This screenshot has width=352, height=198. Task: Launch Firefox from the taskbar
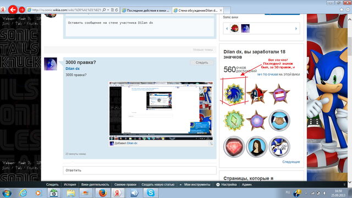click(102, 193)
